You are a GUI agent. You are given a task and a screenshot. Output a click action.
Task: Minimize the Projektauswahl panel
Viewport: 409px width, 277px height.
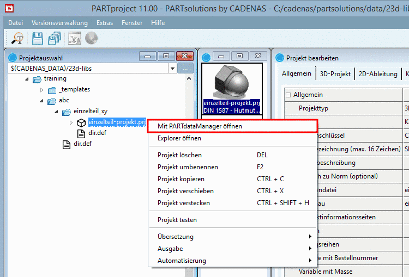(x=148, y=56)
